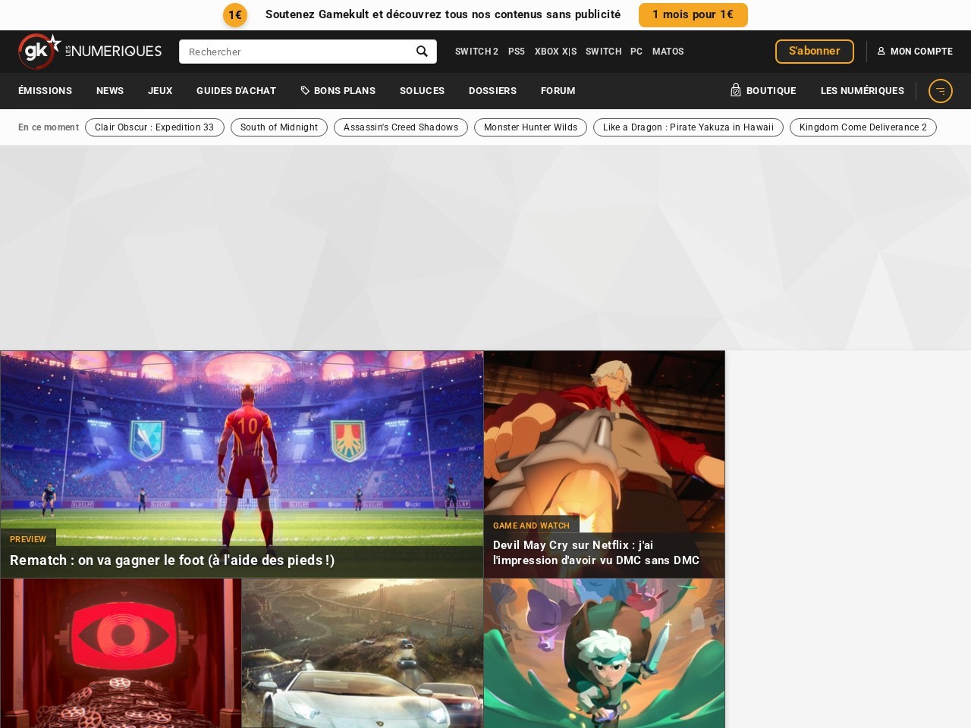Open the red eye film reels article
Viewport: 971px width, 728px height.
click(x=121, y=653)
